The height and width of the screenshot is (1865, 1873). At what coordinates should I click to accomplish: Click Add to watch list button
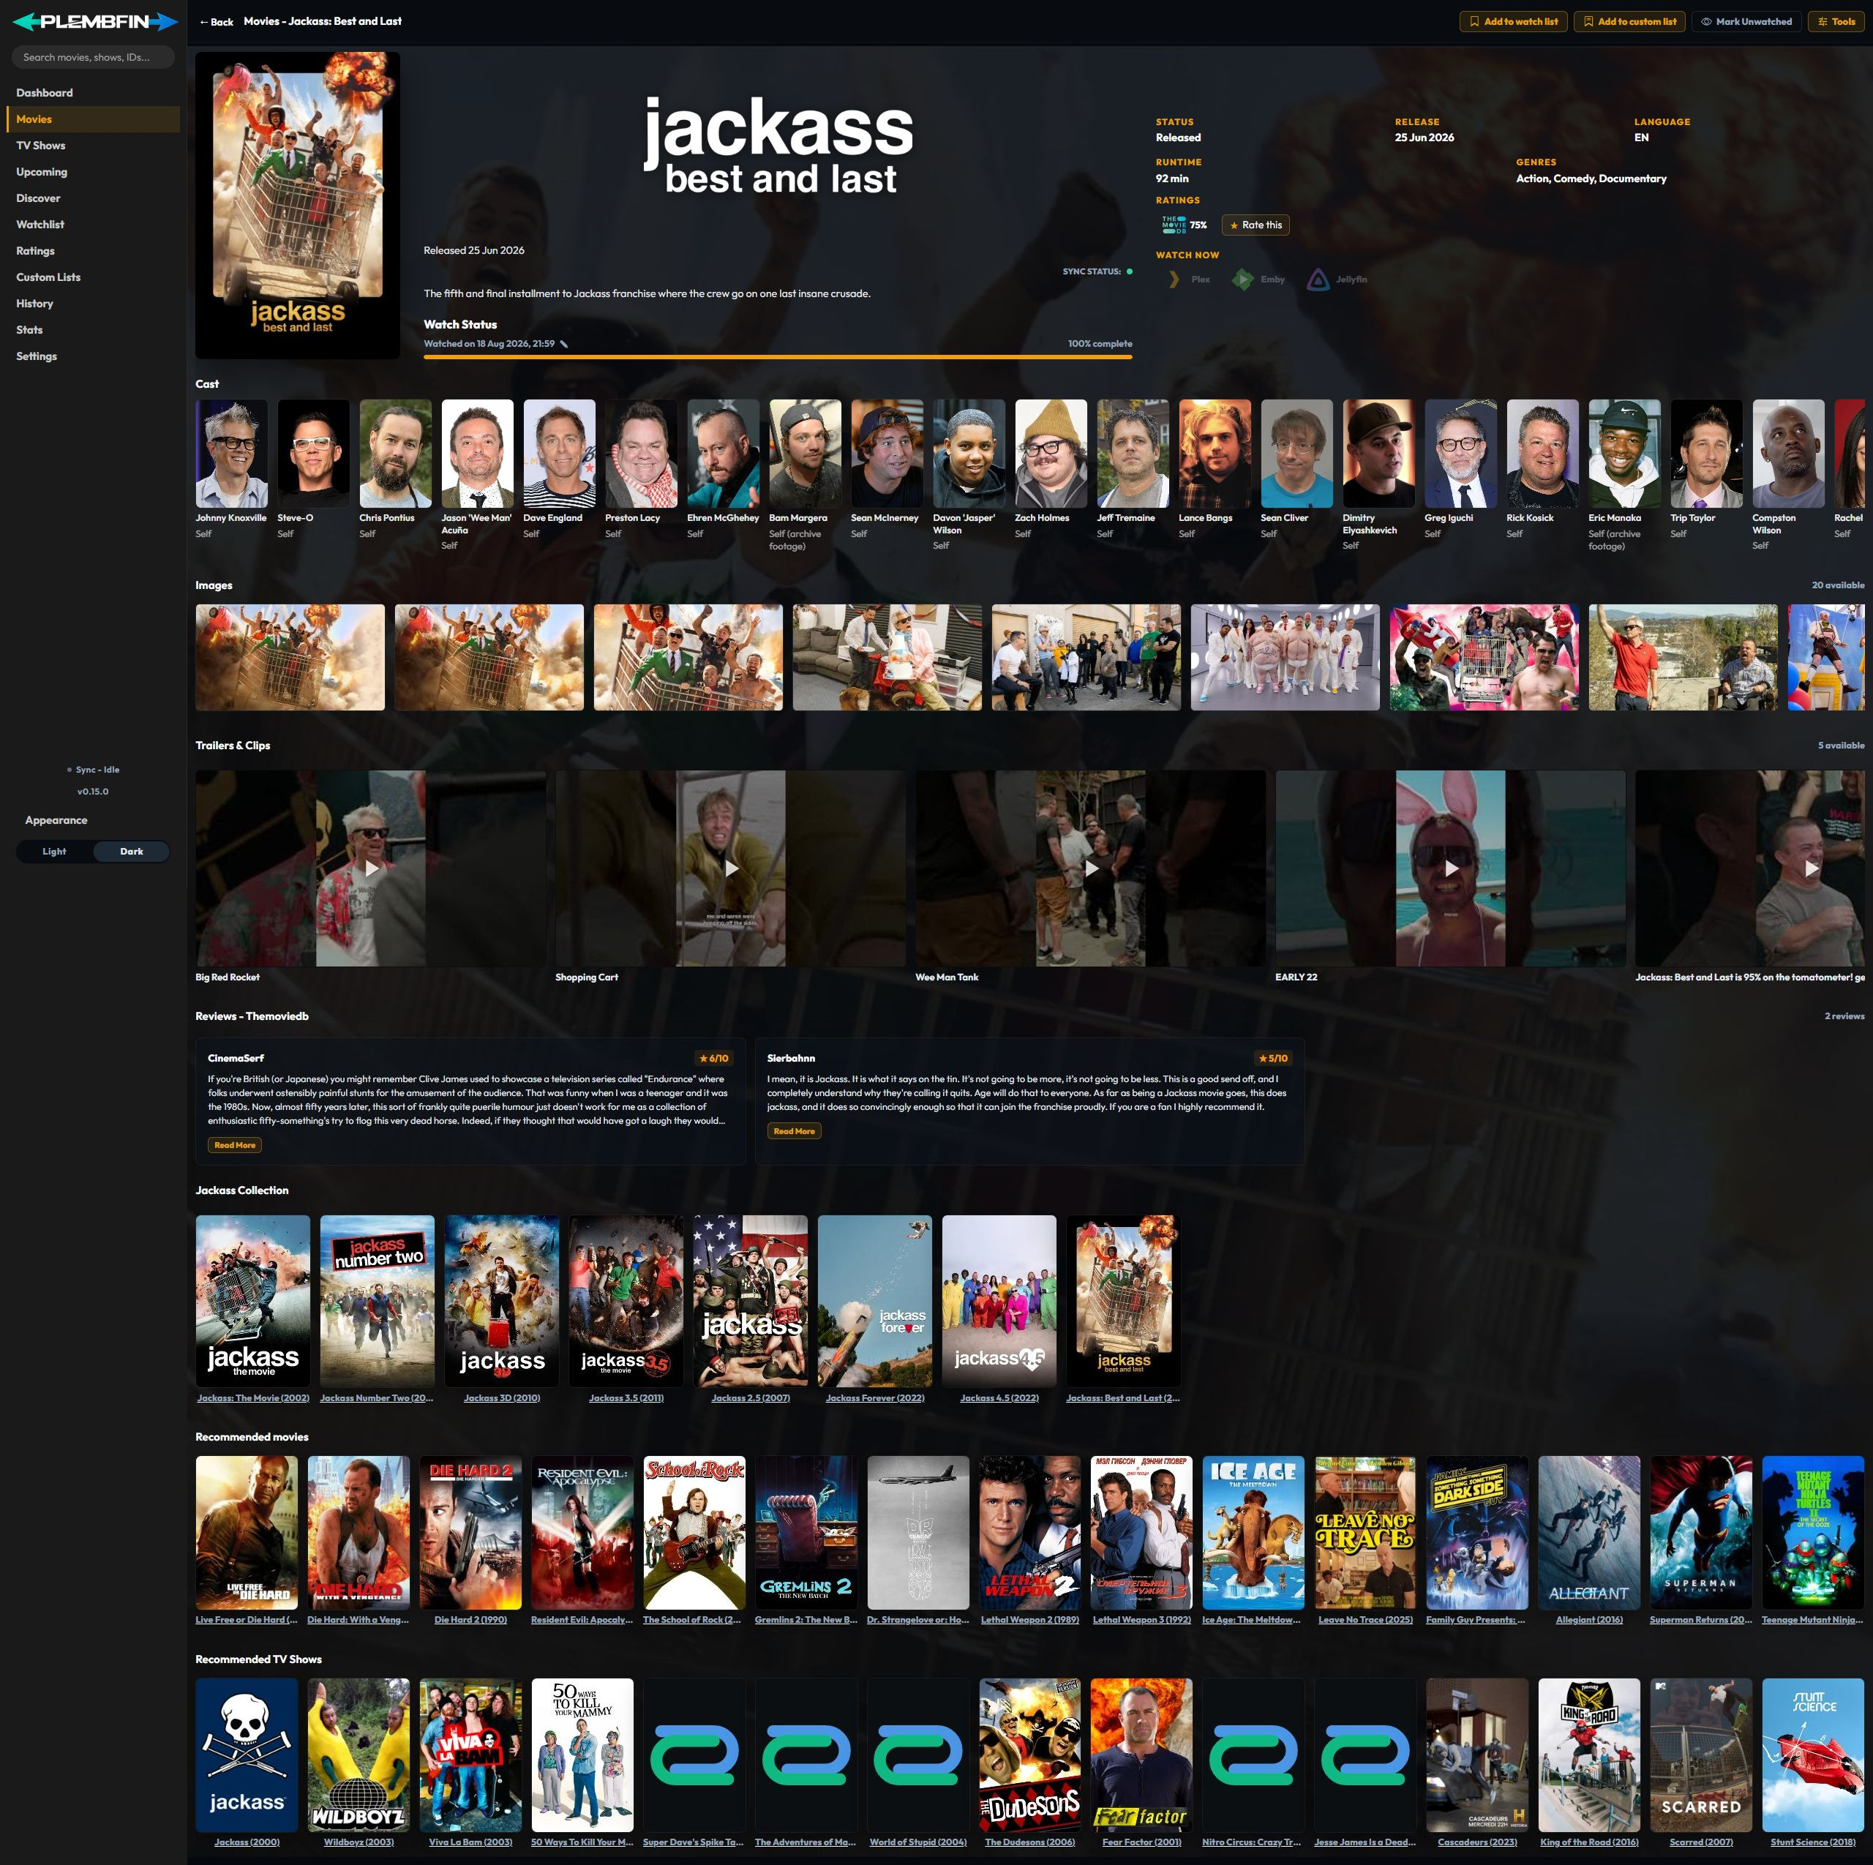point(1513,21)
